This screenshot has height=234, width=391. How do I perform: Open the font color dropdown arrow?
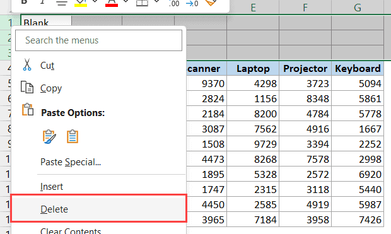(x=126, y=2)
